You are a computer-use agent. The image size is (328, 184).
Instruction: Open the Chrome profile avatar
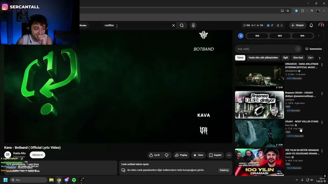tap(318, 11)
